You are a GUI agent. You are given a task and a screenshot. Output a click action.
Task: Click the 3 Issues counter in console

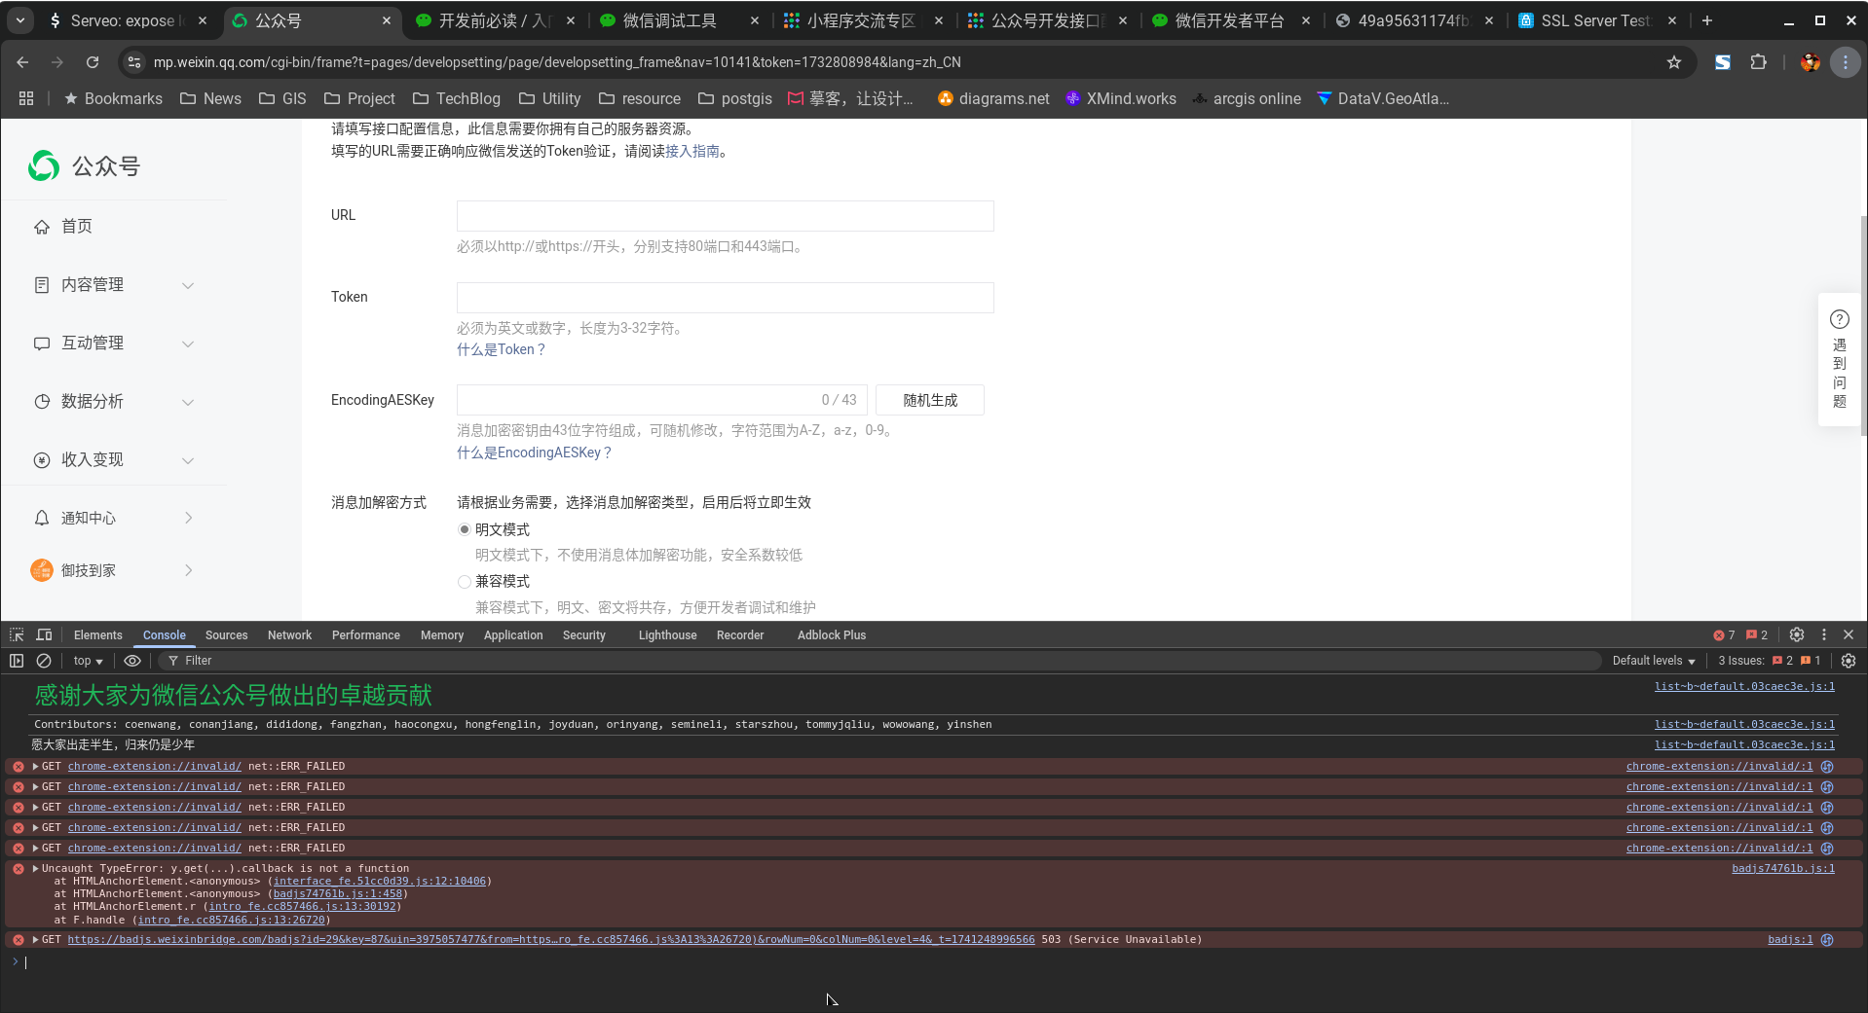(1769, 661)
